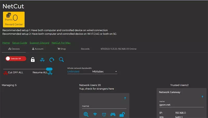Switch to the Shop tab

coord(62,49)
